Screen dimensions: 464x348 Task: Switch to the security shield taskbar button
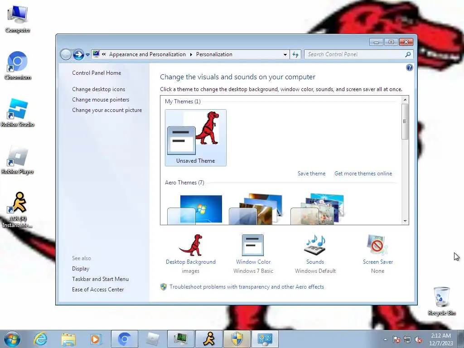[x=237, y=339]
